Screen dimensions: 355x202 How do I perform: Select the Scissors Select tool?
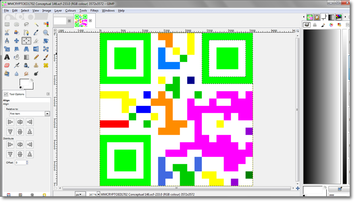point(7,33)
